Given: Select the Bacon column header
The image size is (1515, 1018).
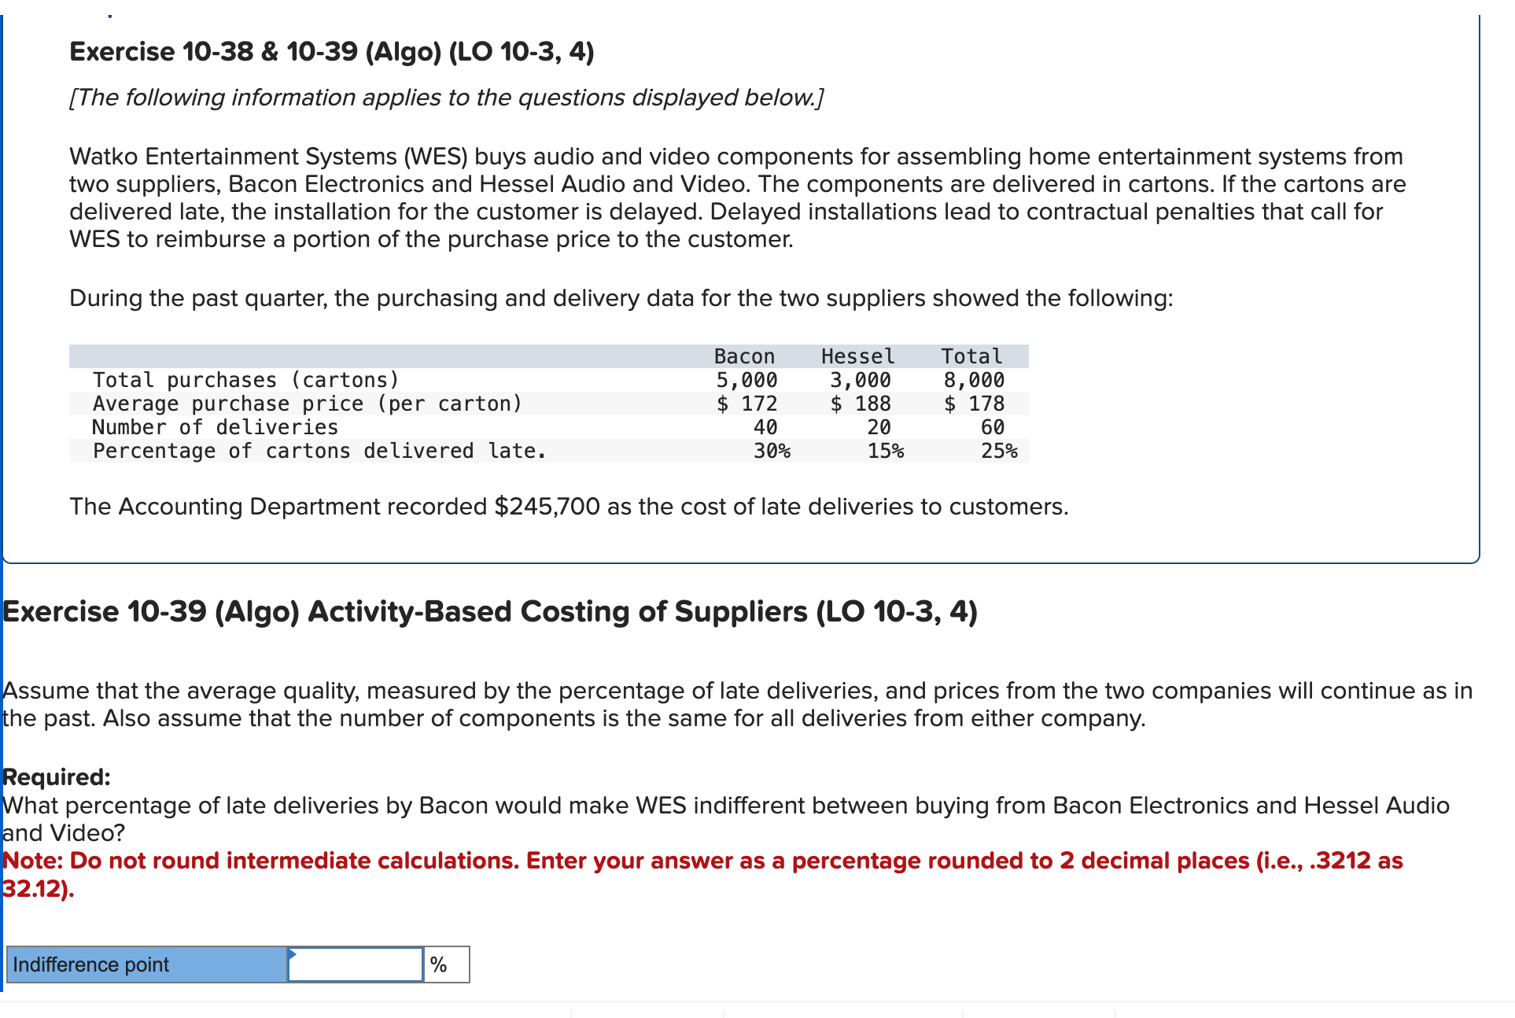Looking at the screenshot, I should [x=743, y=356].
